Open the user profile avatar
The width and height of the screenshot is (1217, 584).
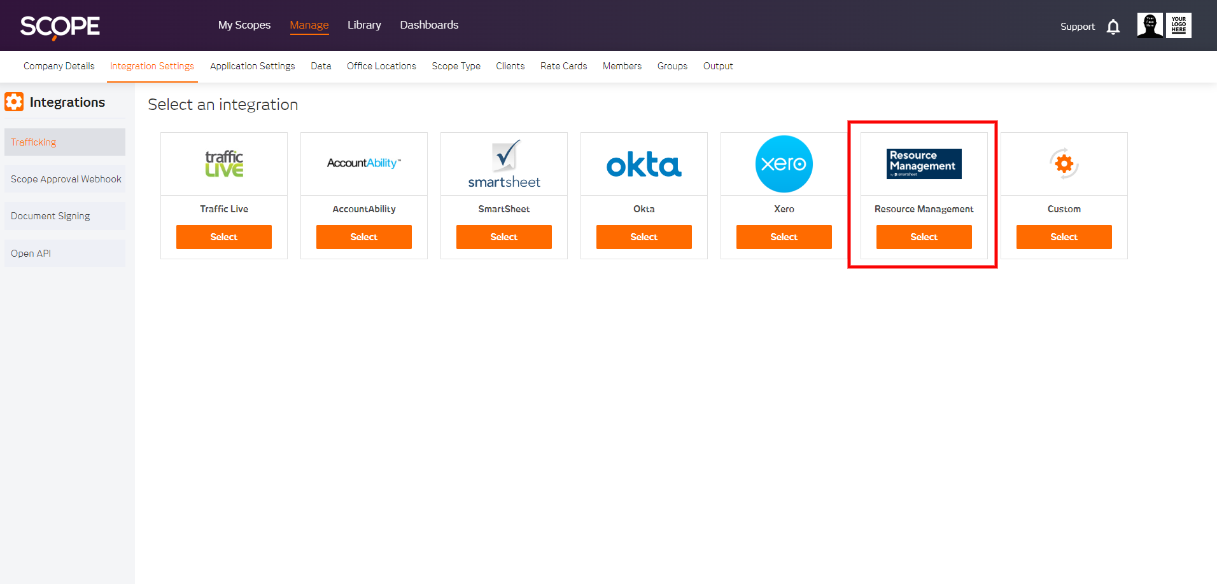(x=1150, y=25)
